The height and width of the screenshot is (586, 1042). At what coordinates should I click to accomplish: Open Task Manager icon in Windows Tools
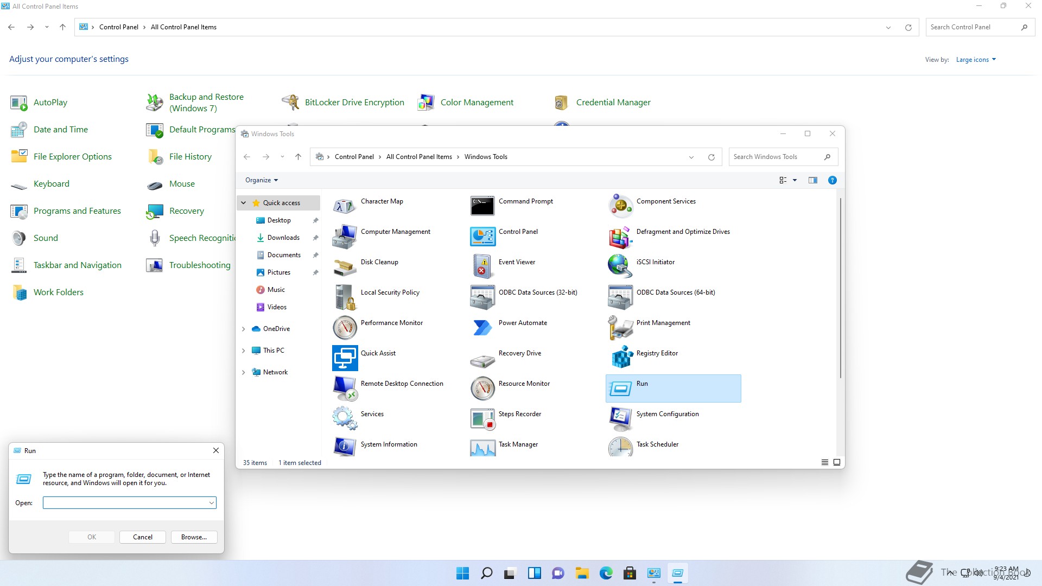coord(482,447)
